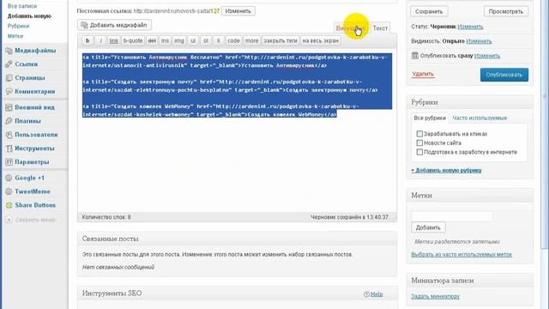Edit publish time via Изменить link
549x309 pixels.
point(487,56)
